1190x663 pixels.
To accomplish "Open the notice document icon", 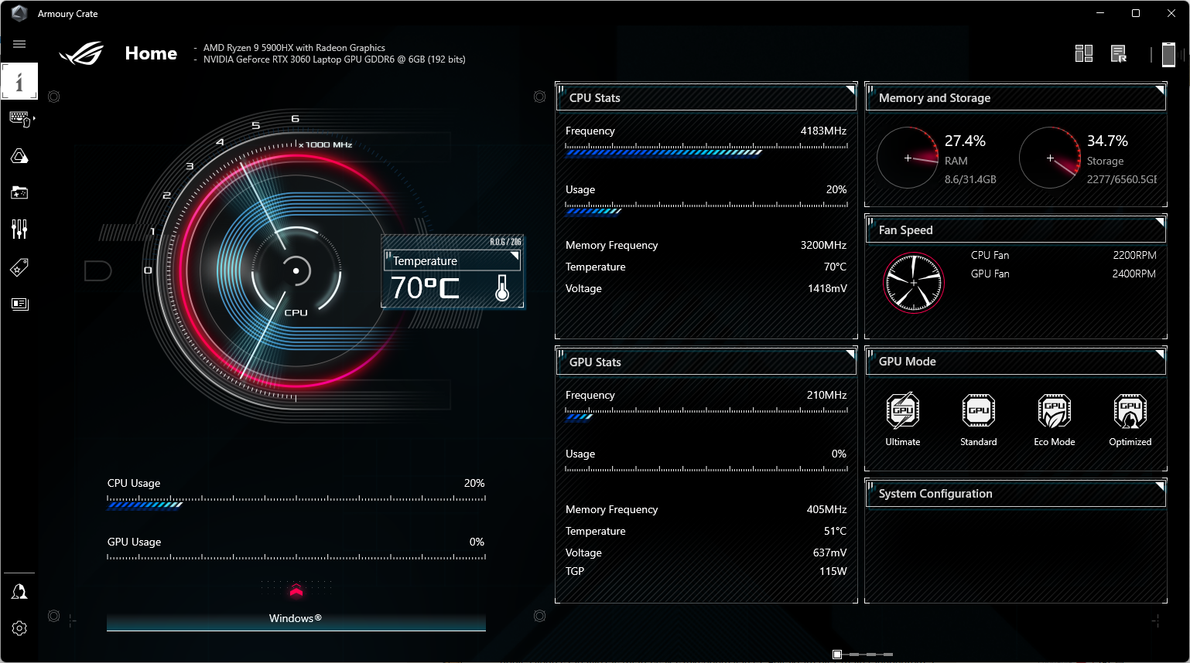I will tap(1119, 53).
